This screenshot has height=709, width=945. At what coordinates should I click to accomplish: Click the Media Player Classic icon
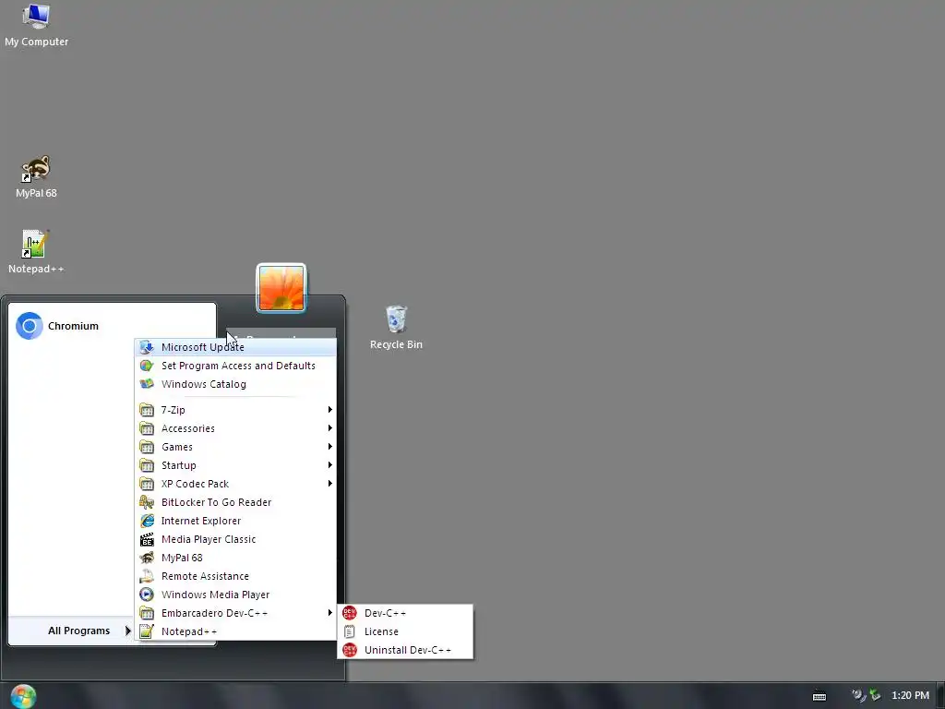pos(147,539)
